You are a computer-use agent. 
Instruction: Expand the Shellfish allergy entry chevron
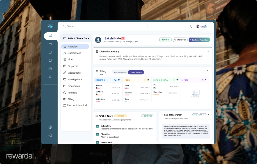[x=149, y=94]
